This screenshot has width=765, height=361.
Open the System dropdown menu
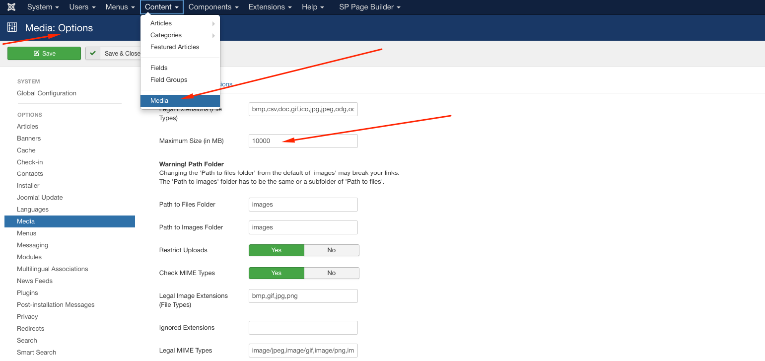pos(43,7)
